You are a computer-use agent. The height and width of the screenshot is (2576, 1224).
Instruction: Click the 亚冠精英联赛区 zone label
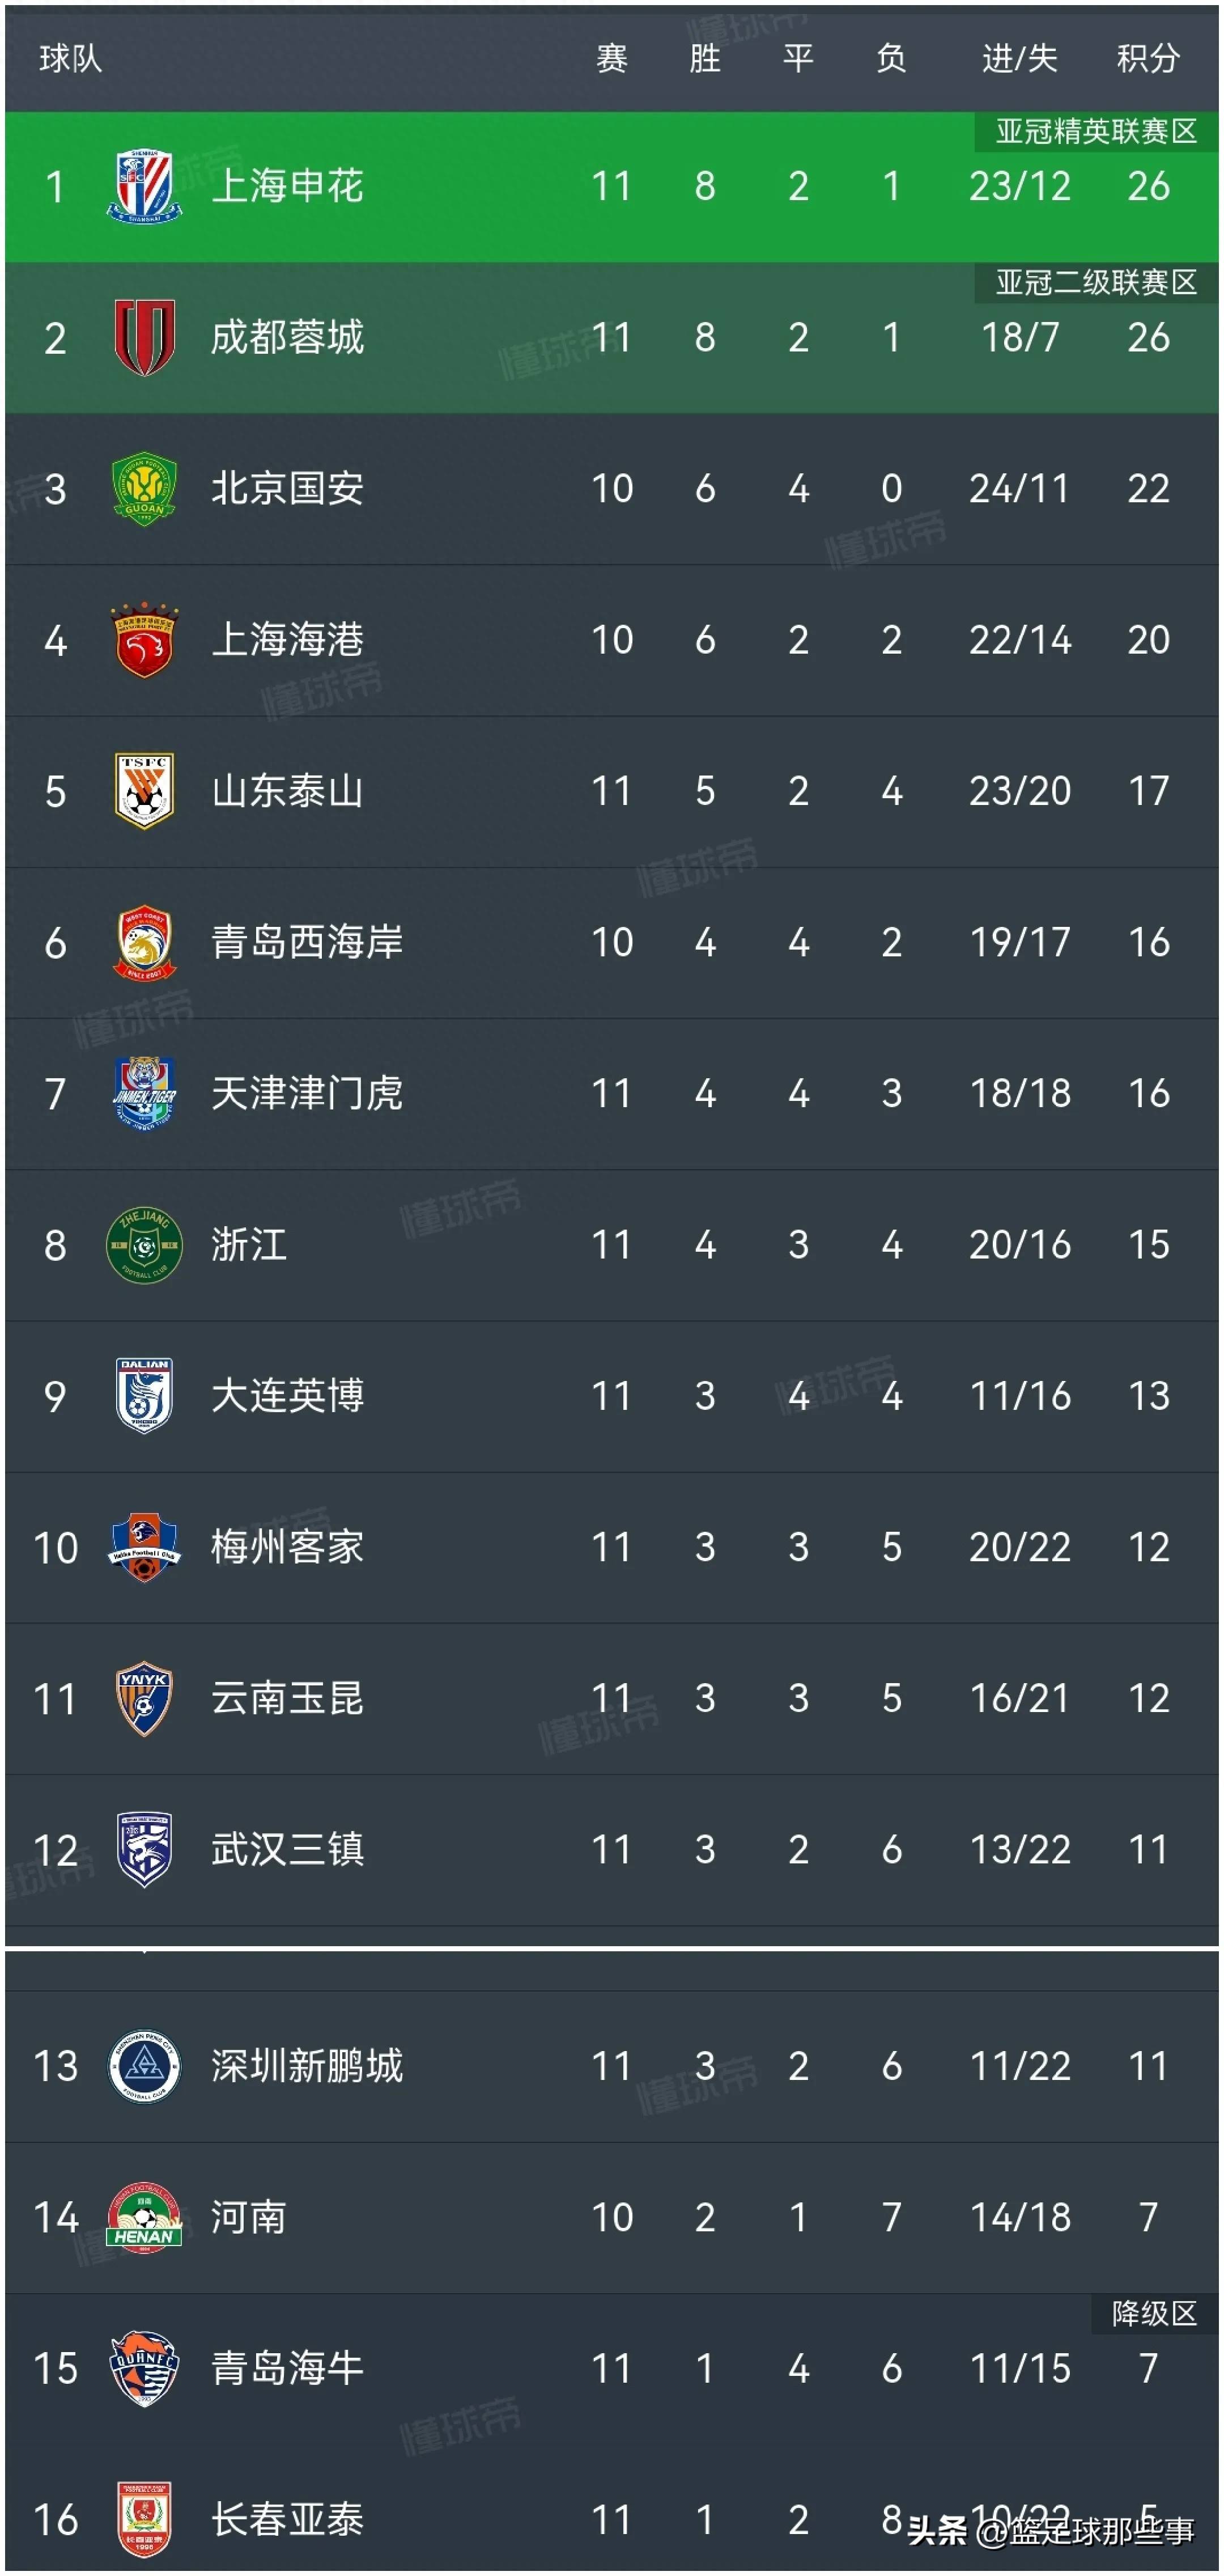point(1096,131)
